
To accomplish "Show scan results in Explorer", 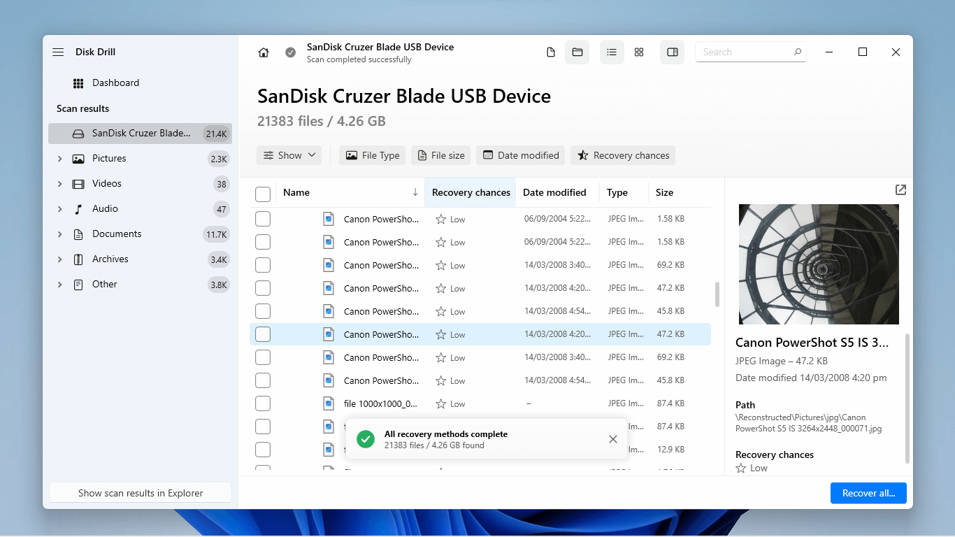I will click(140, 492).
